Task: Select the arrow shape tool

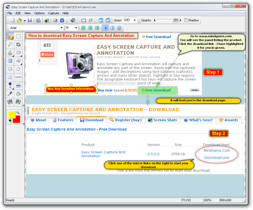Action: click(18, 61)
